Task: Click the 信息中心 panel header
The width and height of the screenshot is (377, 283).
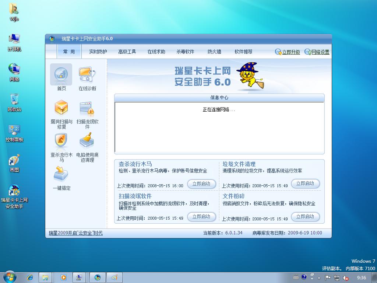Action: point(219,97)
